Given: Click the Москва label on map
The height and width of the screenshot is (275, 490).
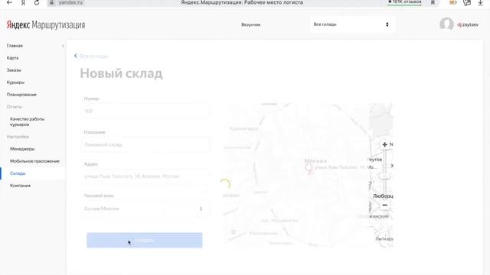Looking at the screenshot, I should [x=315, y=161].
